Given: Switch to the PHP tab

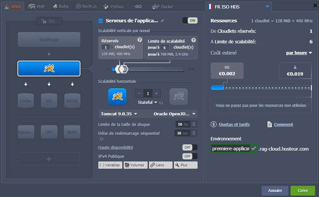Looking at the screenshot, I should point(37,7).
